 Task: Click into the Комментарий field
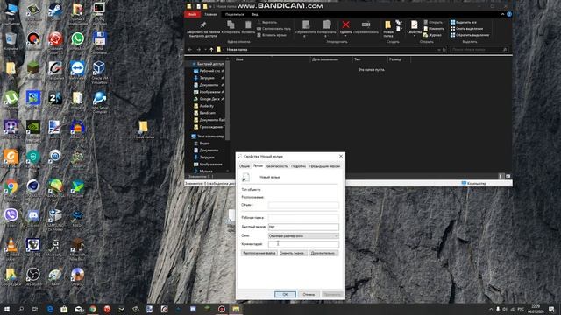point(303,244)
